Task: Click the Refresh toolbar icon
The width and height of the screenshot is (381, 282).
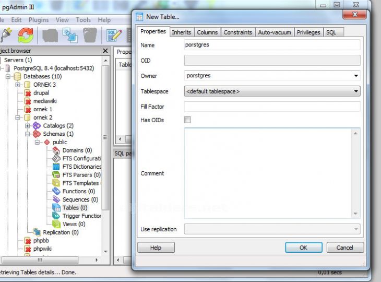Action: 26,36
